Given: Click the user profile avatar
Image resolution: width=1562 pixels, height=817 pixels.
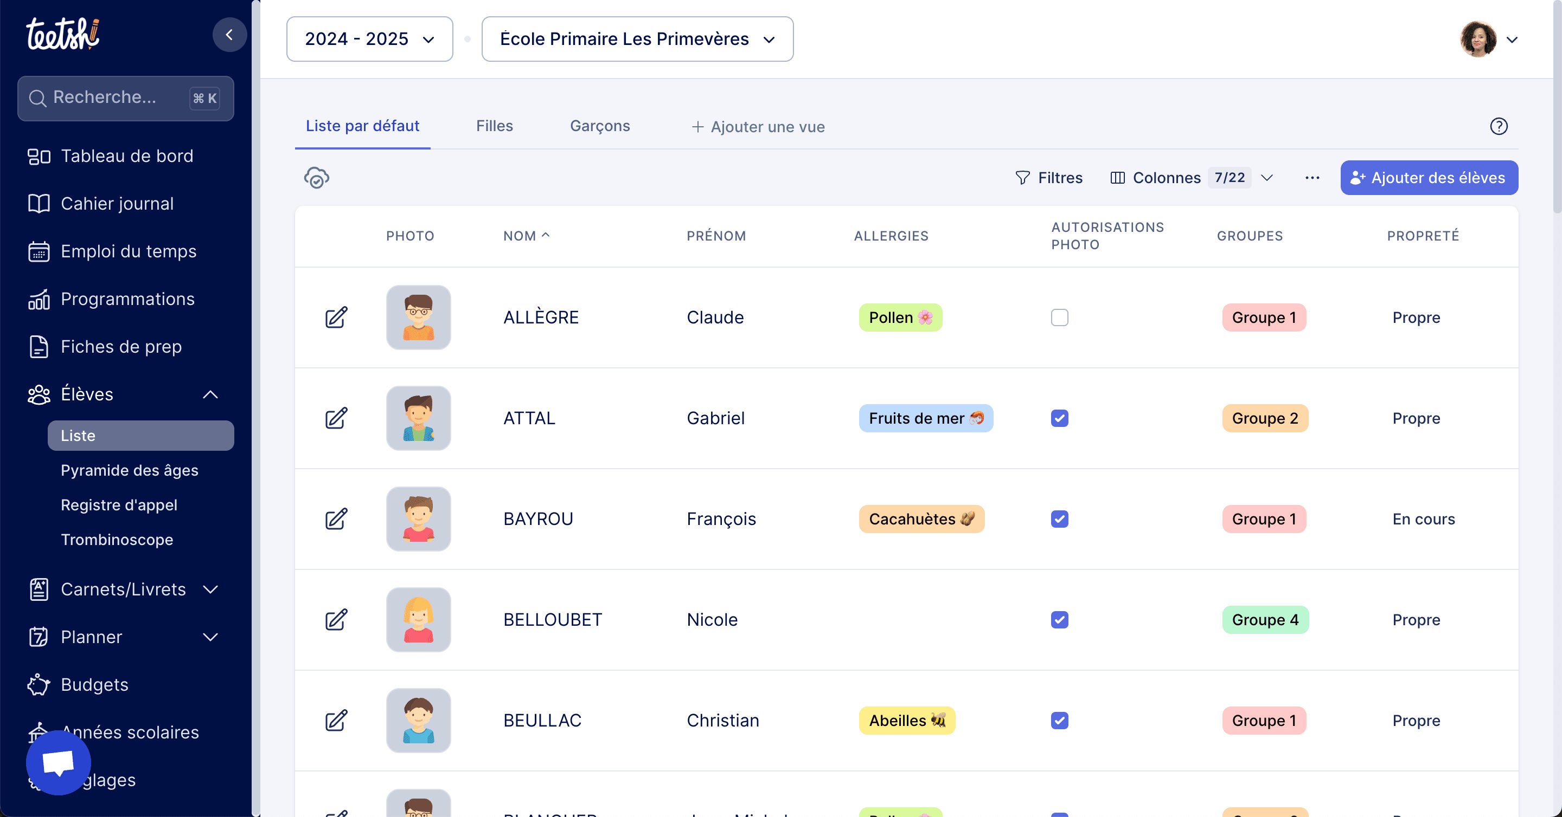Looking at the screenshot, I should (x=1478, y=40).
